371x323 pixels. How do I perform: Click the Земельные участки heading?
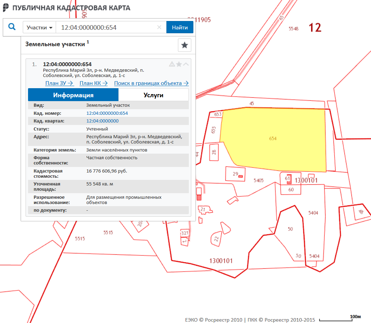point(55,44)
